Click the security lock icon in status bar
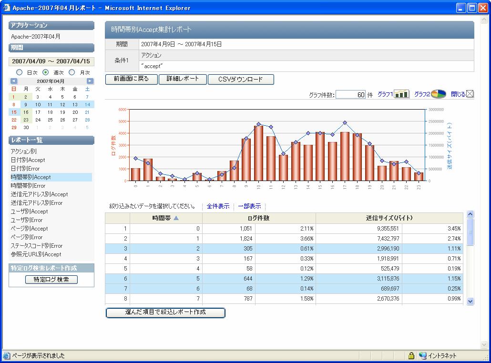Screen dimensions: 491x363 (x=411, y=356)
